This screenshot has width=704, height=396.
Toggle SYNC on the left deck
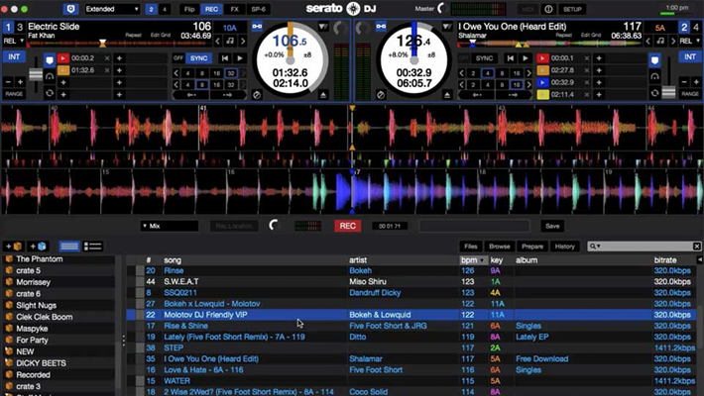click(199, 58)
